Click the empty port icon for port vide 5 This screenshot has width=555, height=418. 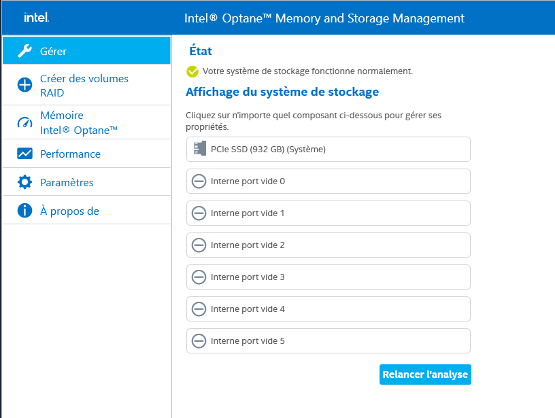tap(199, 341)
